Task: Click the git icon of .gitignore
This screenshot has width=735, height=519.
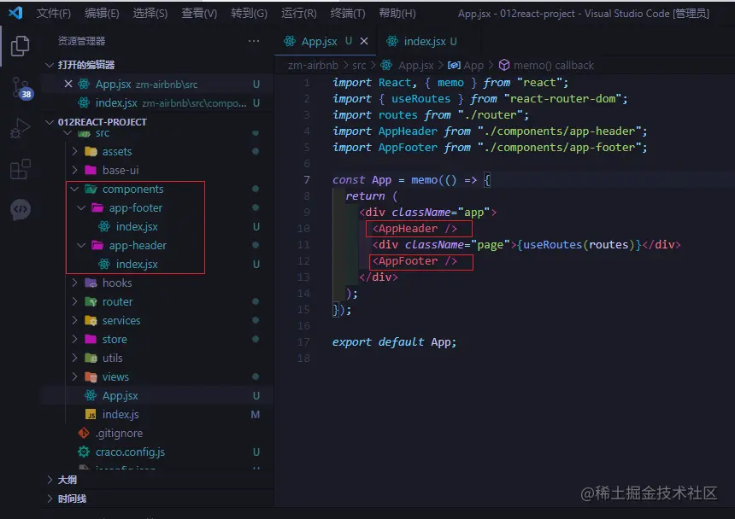Action: (x=84, y=433)
